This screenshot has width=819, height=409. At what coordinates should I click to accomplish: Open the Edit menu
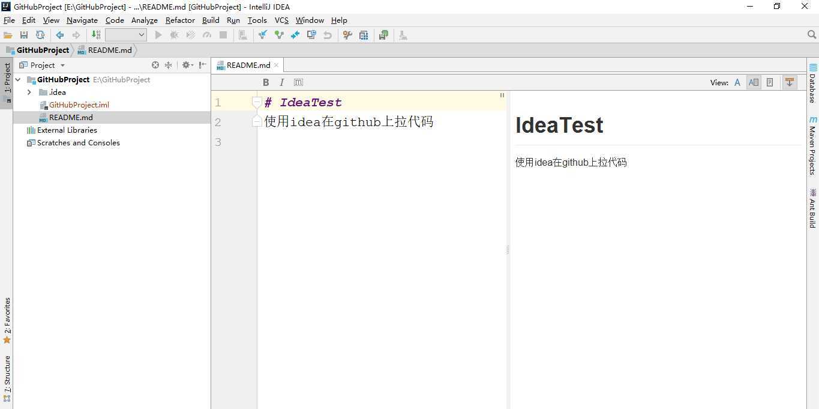tap(29, 20)
